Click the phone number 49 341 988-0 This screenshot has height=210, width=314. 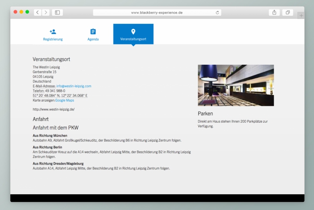point(55,91)
